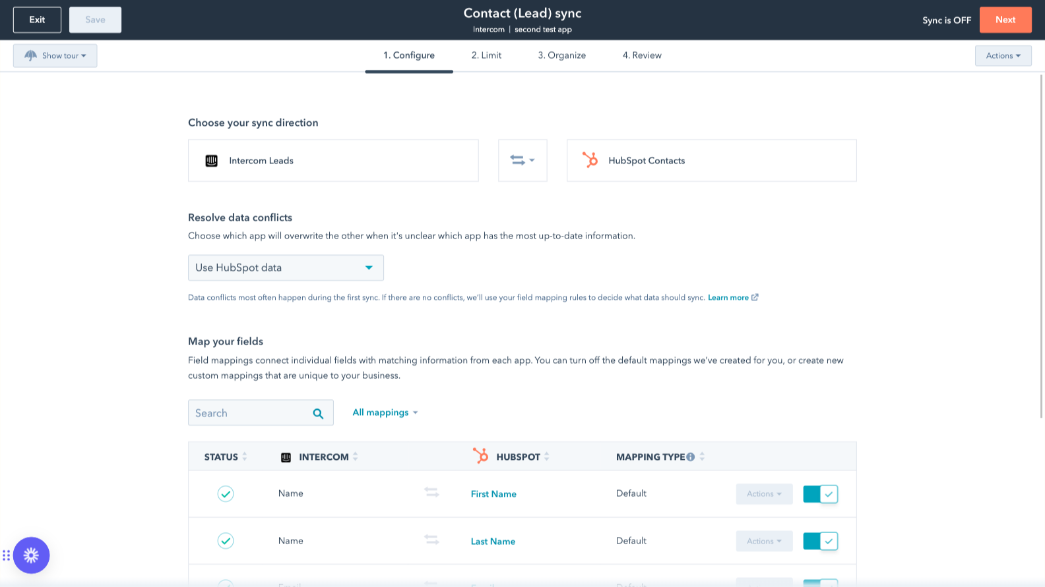1045x587 pixels.
Task: Open the All mappings filter dropdown
Action: [385, 412]
